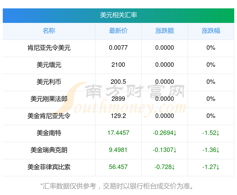Click 0.0000 change in 美金肯尼亚先令 row
Image resolution: width=237 pixels, height=195 pixels.
pyautogui.click(x=165, y=116)
